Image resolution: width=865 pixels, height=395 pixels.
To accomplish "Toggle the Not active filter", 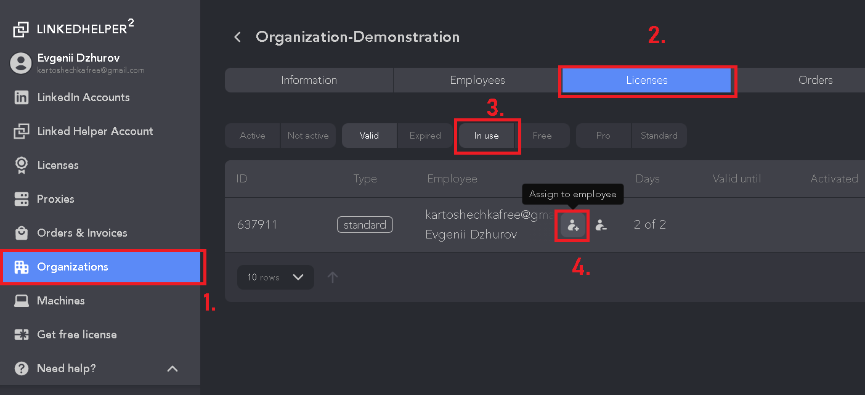I will [x=308, y=136].
